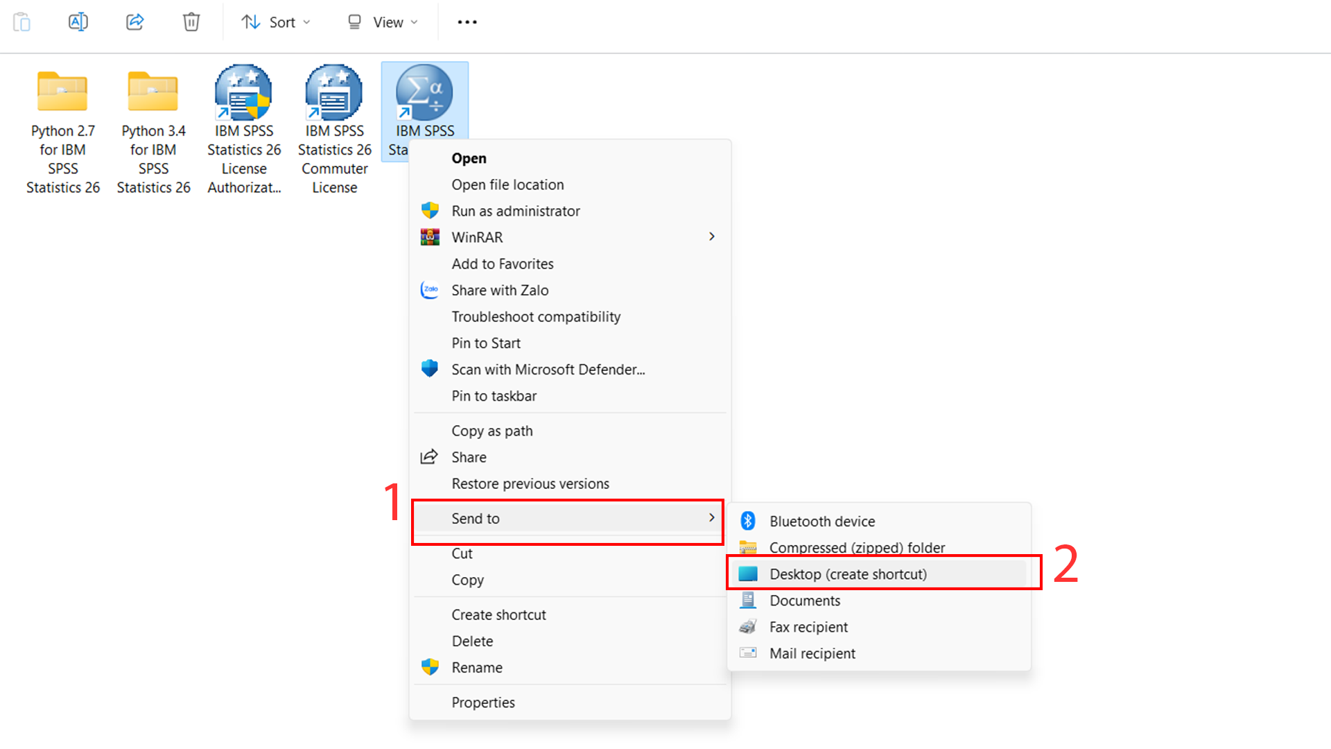Send to Bluetooth device
The height and width of the screenshot is (749, 1331).
coord(879,521)
